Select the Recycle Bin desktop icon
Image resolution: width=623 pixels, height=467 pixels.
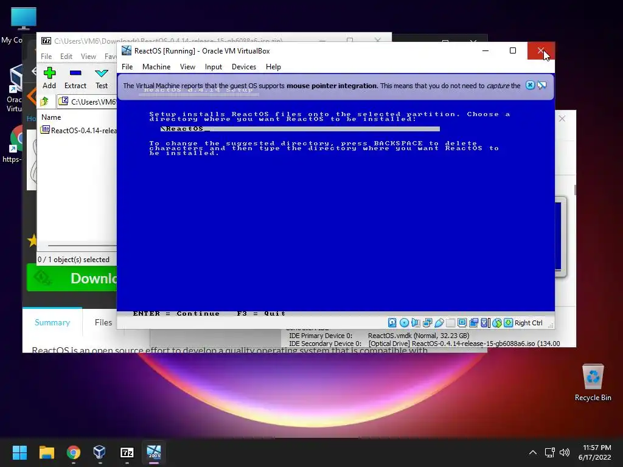pos(593,382)
